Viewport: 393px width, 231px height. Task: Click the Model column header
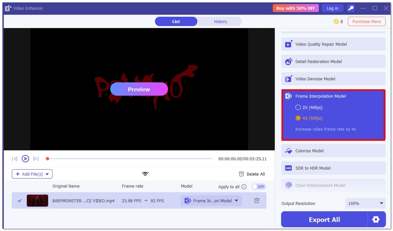(x=187, y=186)
